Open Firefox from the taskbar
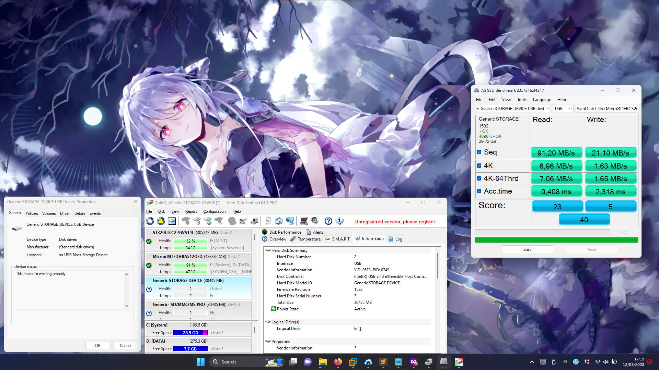Screen dimensions: 659x370 point(338,362)
